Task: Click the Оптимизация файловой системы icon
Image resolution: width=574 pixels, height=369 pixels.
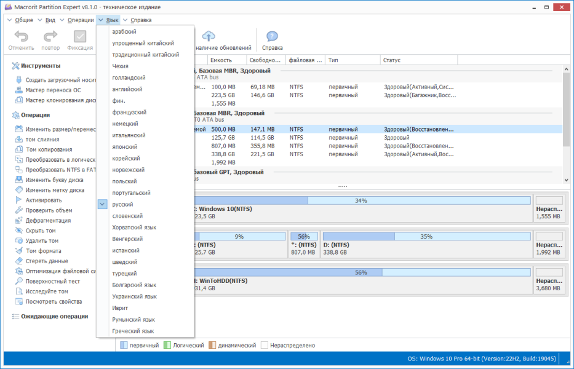Action: [18, 271]
